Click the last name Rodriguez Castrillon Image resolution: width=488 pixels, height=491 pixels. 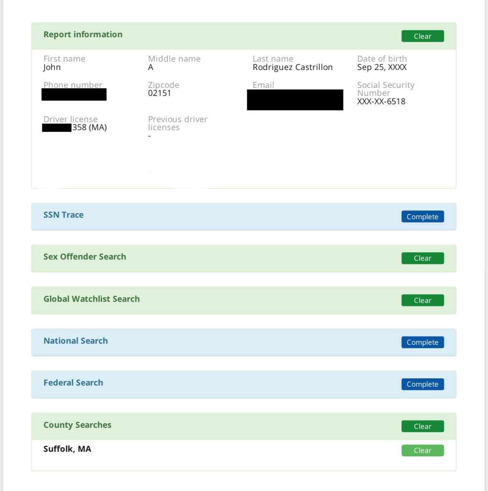[x=292, y=67]
